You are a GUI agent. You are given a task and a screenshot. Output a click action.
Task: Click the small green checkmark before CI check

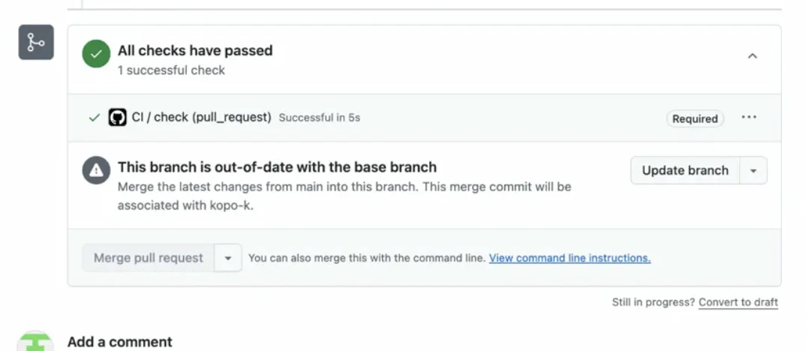coord(94,118)
